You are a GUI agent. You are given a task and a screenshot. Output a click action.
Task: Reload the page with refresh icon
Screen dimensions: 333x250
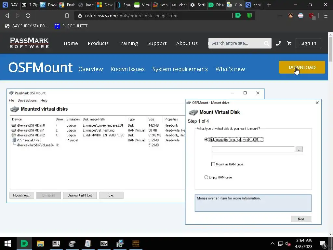(28, 16)
